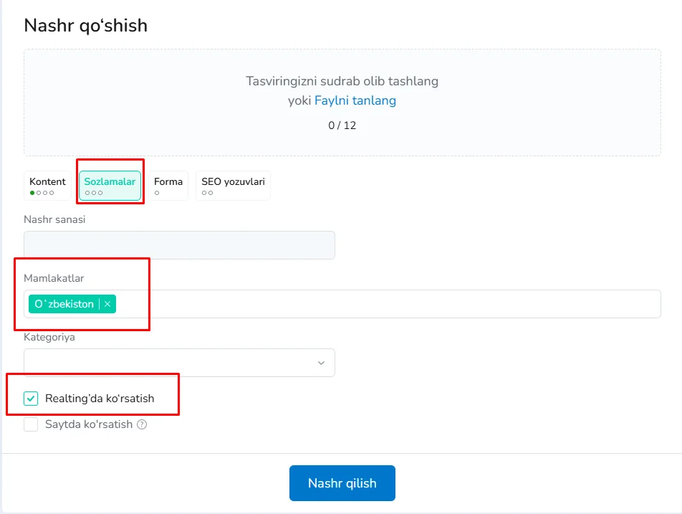Click the chevron arrow on Kategoriya field
The width and height of the screenshot is (682, 514).
click(320, 363)
